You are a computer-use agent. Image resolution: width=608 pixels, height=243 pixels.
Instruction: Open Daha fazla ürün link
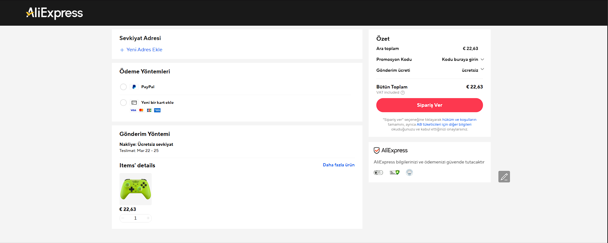coord(338,165)
